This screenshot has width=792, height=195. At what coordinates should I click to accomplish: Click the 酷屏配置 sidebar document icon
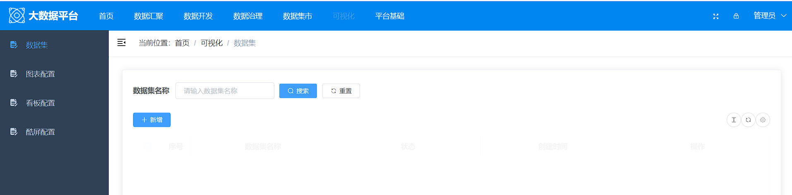tap(14, 132)
